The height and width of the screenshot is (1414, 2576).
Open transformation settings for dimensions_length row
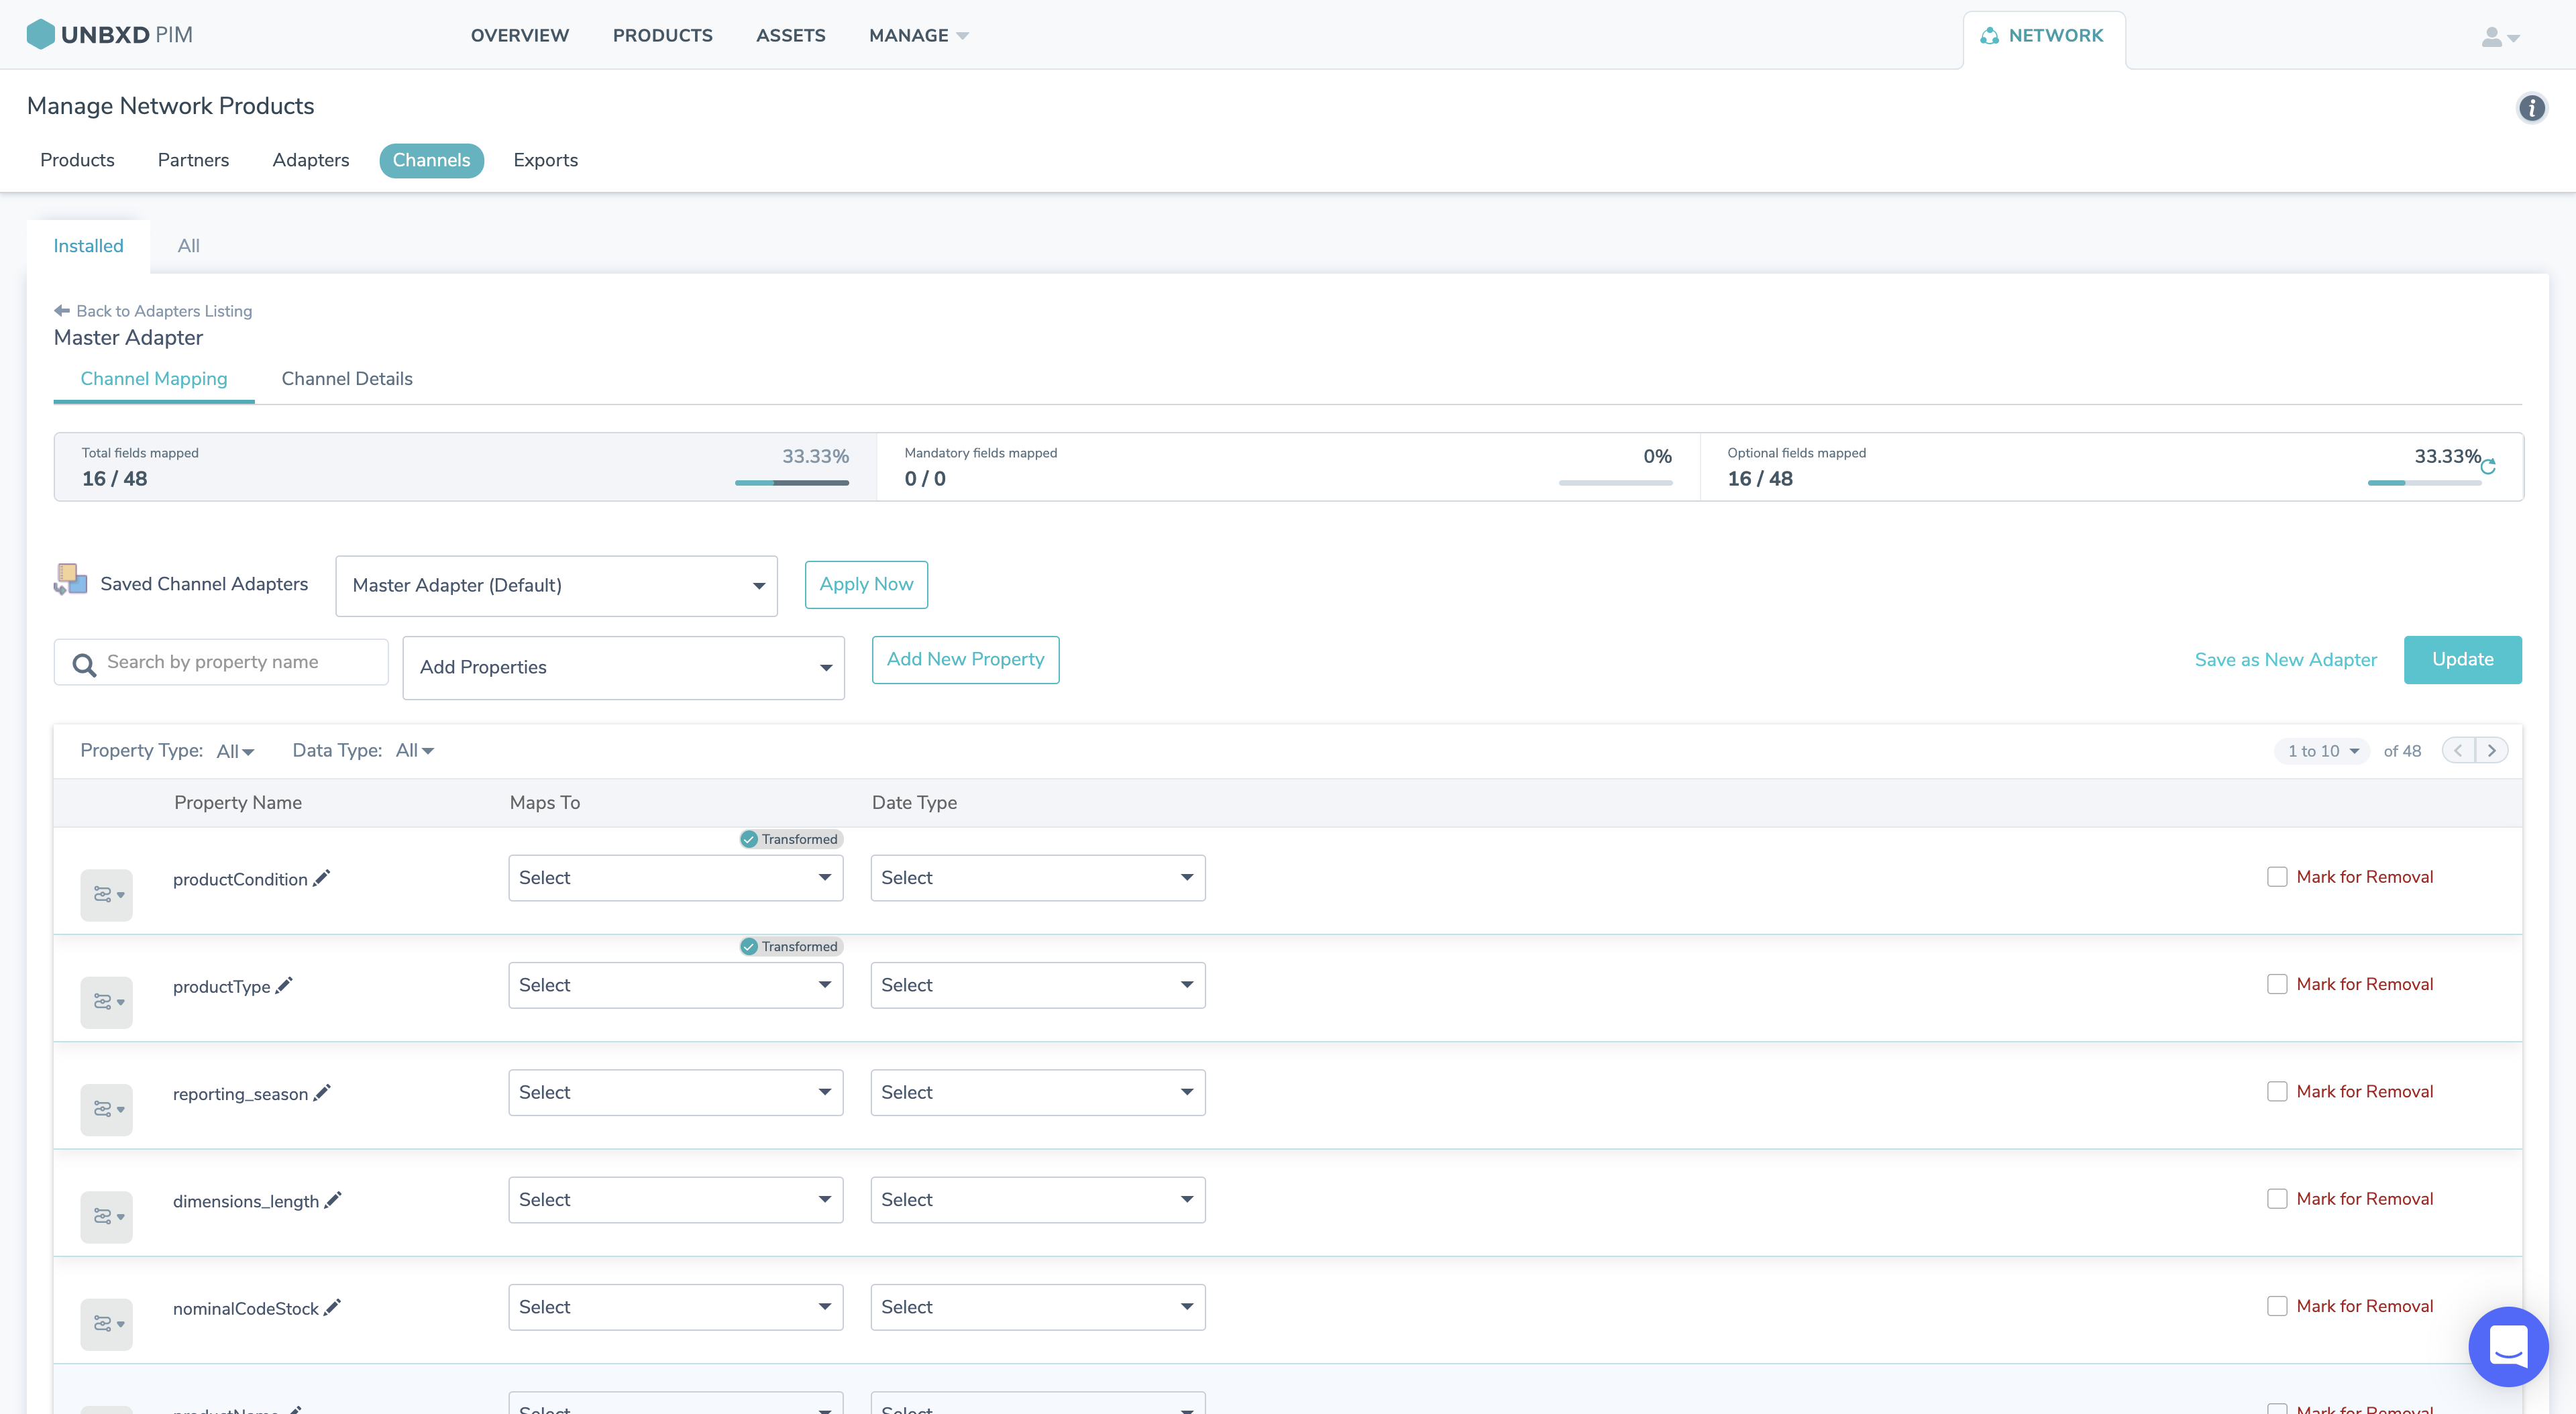[107, 1217]
